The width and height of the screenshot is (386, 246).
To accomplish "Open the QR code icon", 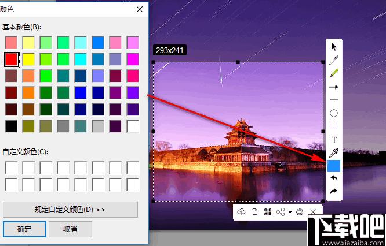I will 268,212.
